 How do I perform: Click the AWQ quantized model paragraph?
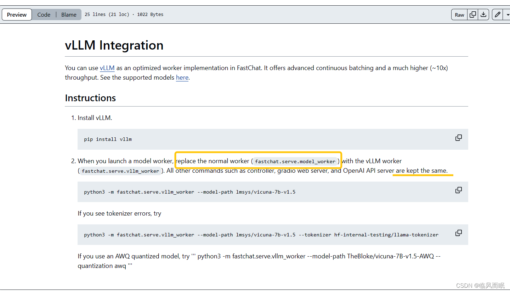click(259, 261)
